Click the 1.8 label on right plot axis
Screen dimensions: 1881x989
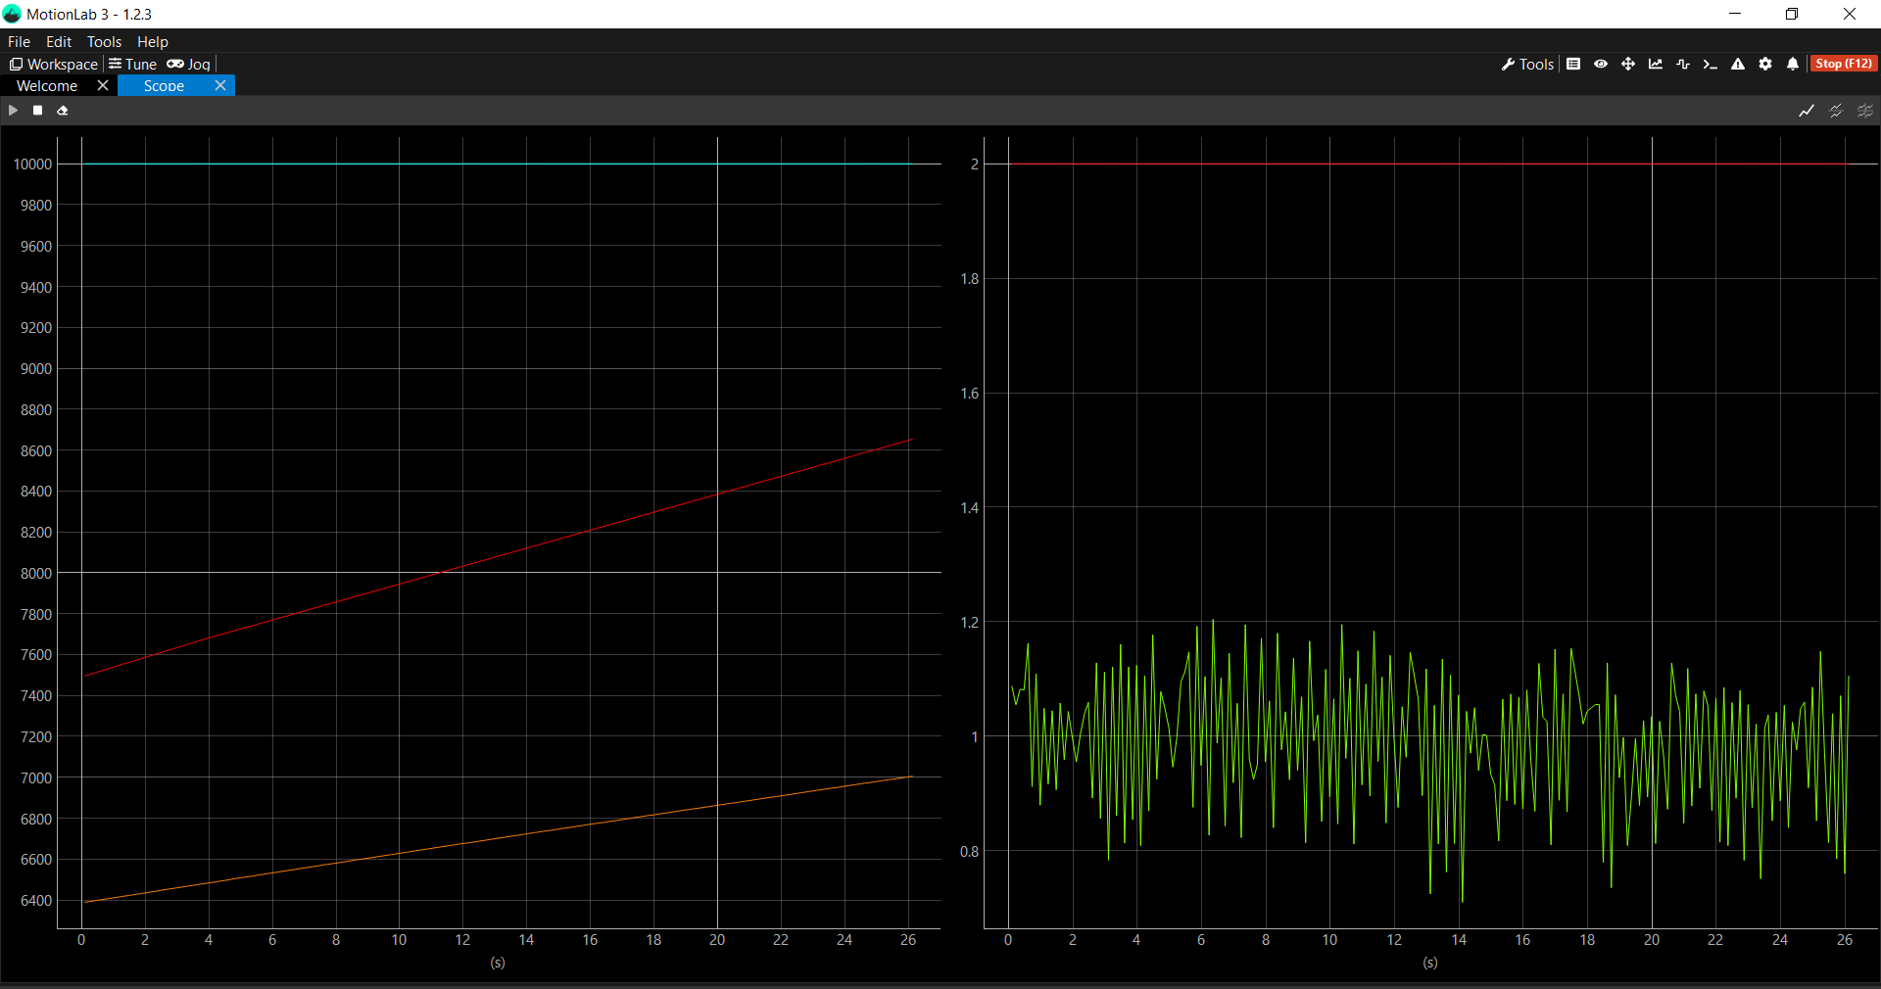[x=969, y=279]
